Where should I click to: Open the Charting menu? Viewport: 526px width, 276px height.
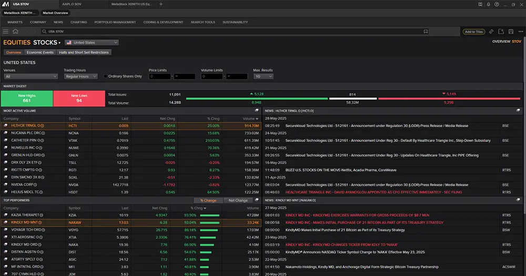pos(78,22)
